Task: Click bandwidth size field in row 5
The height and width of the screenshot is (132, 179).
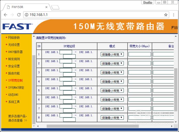Action: 140,90
